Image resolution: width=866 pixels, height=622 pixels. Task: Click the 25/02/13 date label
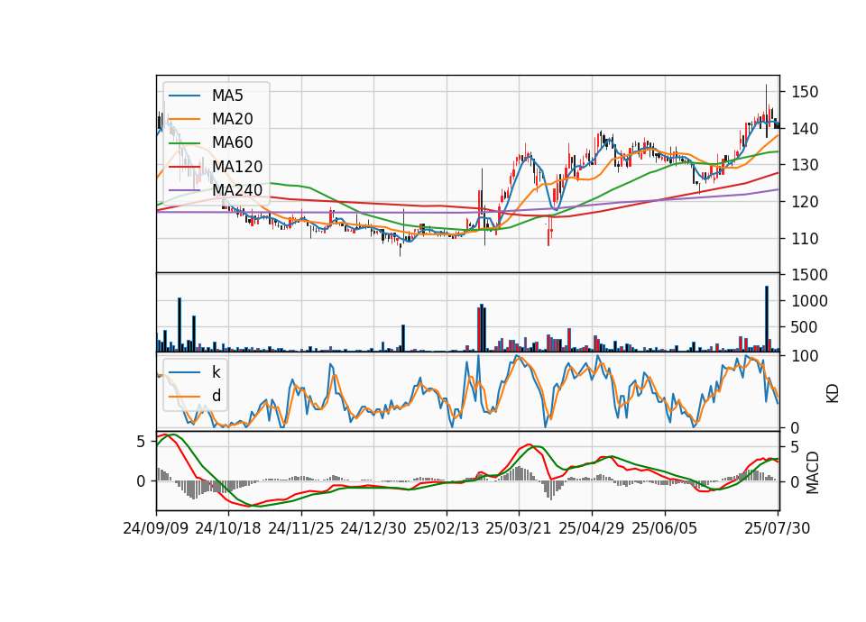447,528
